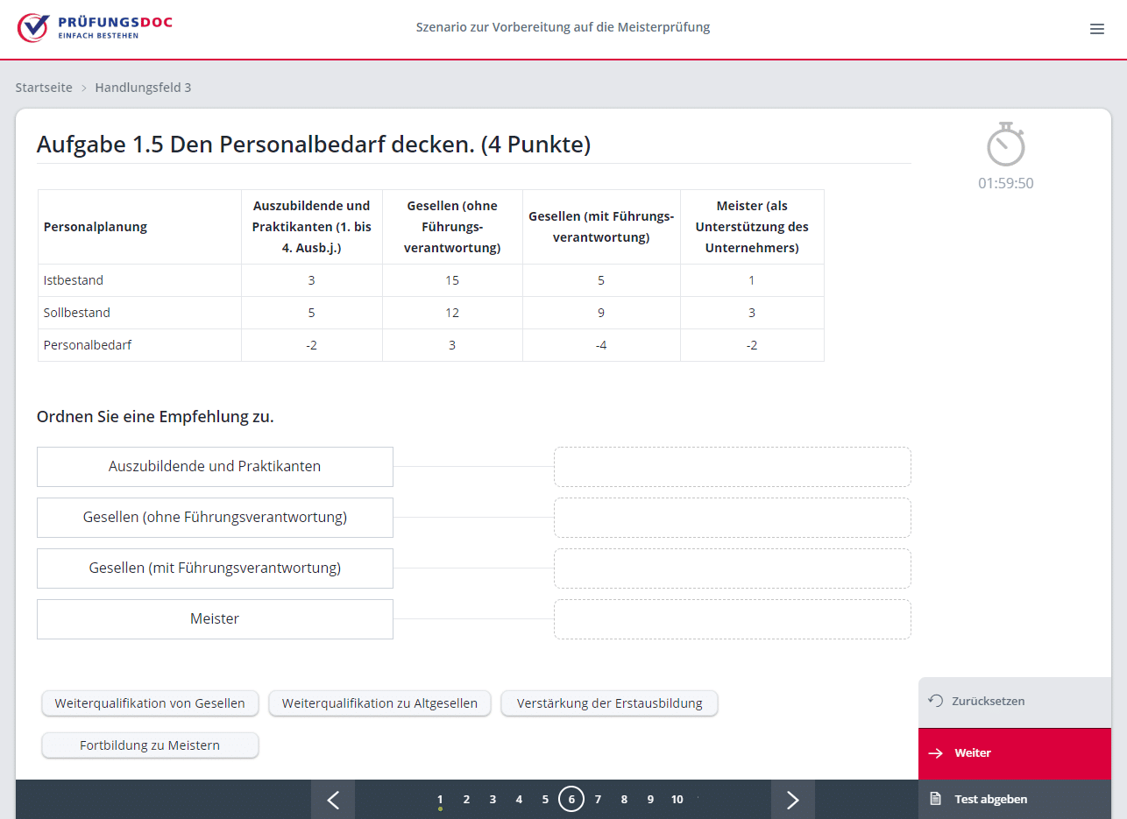Click empty slot for Auszubildende und Praktikanten

732,467
